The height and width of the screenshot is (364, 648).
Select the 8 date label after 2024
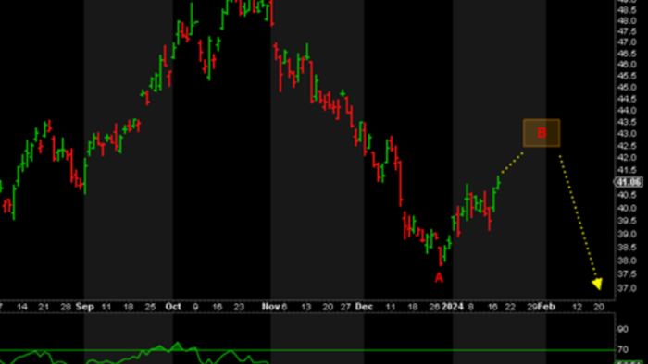(470, 307)
